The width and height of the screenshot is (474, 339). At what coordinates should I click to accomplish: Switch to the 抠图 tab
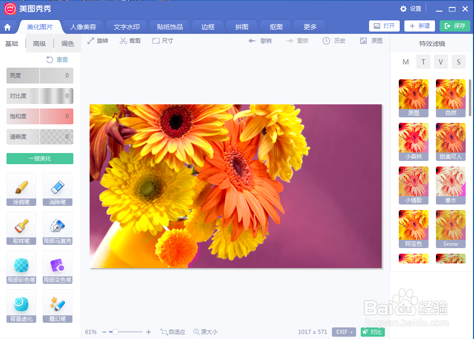click(x=276, y=27)
